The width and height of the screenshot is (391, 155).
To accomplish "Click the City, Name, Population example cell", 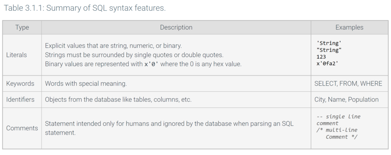I will pos(346,99).
